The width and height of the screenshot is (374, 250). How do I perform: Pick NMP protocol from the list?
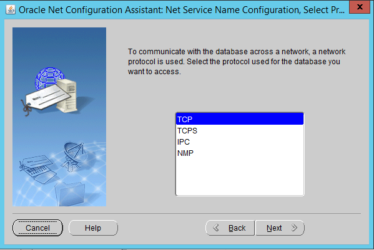pyautogui.click(x=240, y=153)
